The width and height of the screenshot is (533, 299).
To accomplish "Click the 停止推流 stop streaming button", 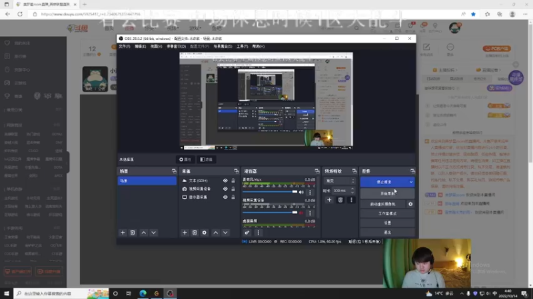I will pyautogui.click(x=384, y=182).
